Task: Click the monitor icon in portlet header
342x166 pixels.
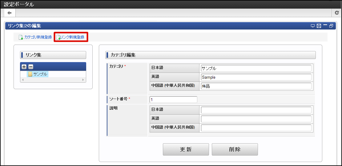Action: [x=313, y=26]
